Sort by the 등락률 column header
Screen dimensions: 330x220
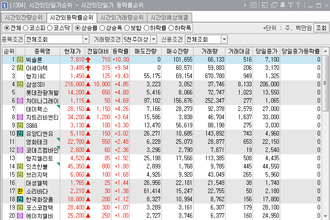tap(120, 51)
